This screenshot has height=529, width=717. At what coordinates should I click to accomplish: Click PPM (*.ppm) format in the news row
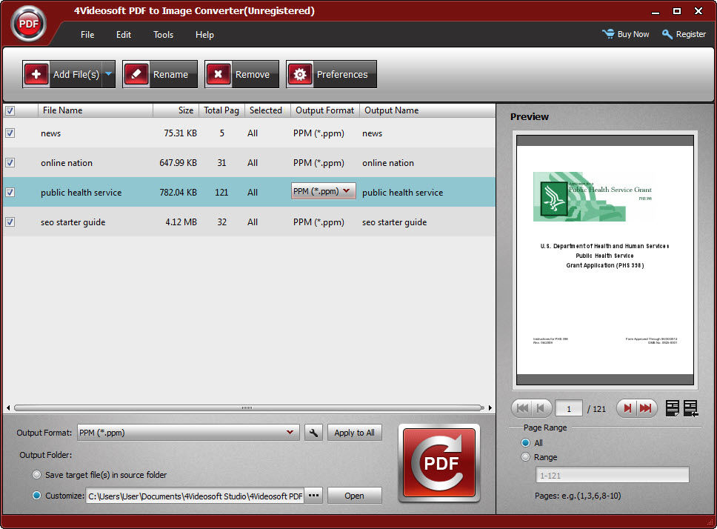(x=319, y=133)
